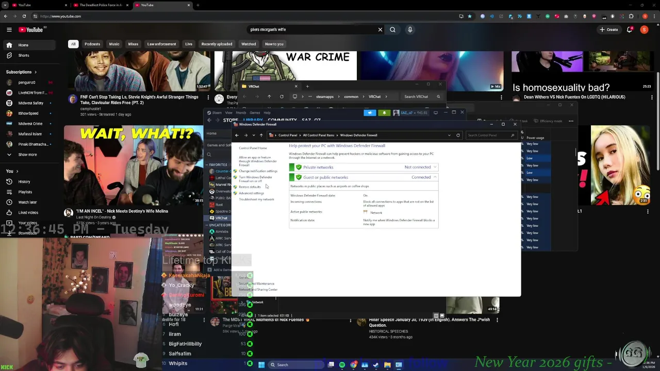The image size is (660, 371).
Task: Select the Podcasts filter chip
Action: [92, 44]
